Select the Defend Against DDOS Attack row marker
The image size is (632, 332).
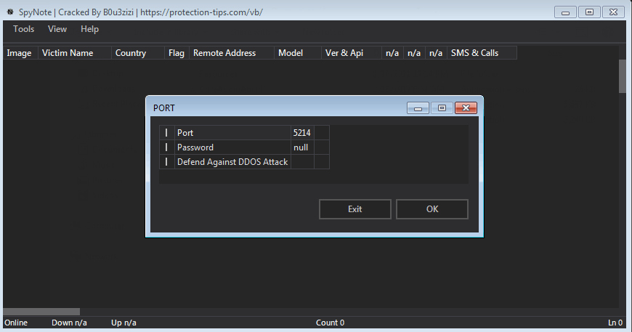click(x=166, y=161)
